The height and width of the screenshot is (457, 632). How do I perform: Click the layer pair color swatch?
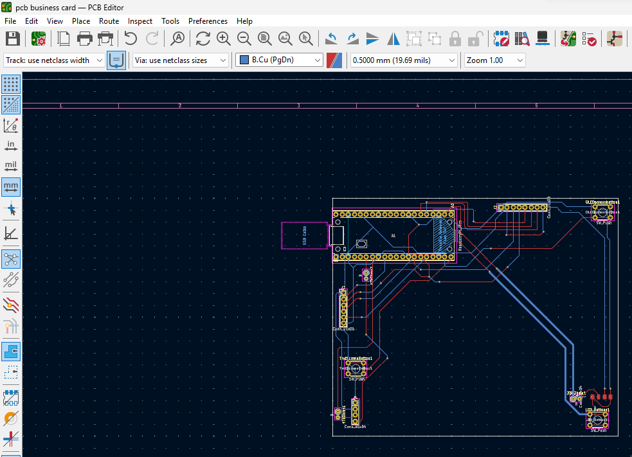pyautogui.click(x=334, y=60)
